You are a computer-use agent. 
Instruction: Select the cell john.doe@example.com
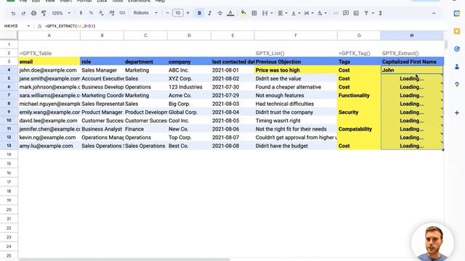pyautogui.click(x=49, y=70)
